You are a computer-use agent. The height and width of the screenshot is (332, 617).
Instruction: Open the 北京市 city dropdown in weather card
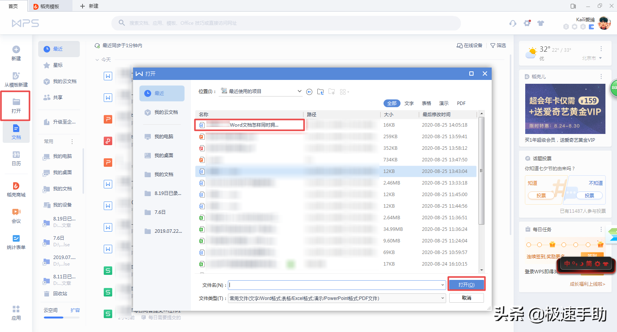pos(592,58)
